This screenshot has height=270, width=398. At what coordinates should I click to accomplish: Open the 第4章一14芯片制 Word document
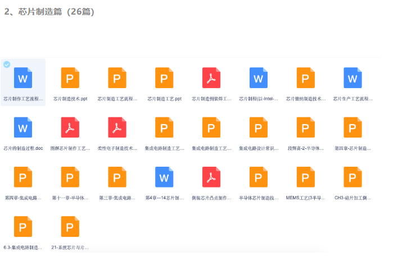(164, 177)
